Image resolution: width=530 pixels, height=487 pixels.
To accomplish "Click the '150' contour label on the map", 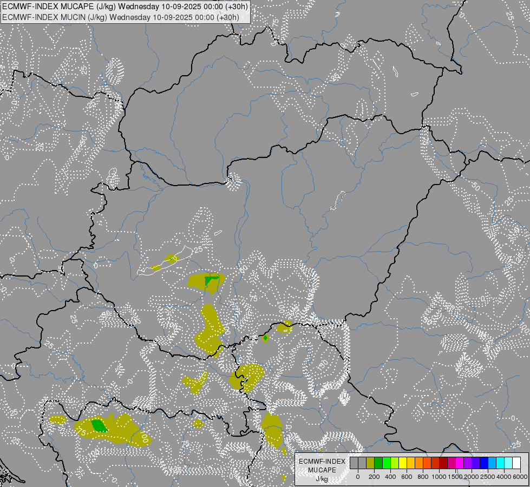I will point(323,365).
